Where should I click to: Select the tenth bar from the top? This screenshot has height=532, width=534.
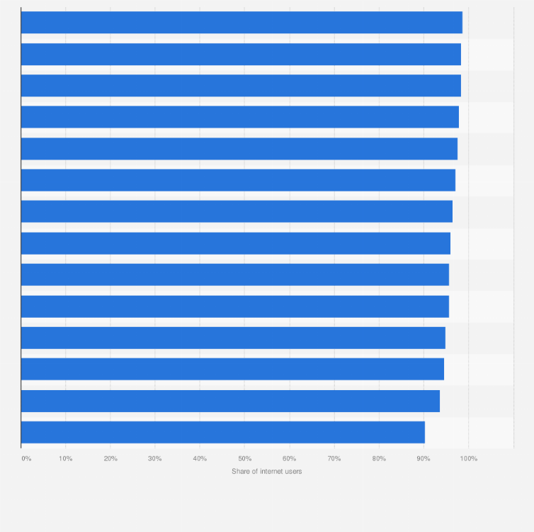click(x=234, y=306)
